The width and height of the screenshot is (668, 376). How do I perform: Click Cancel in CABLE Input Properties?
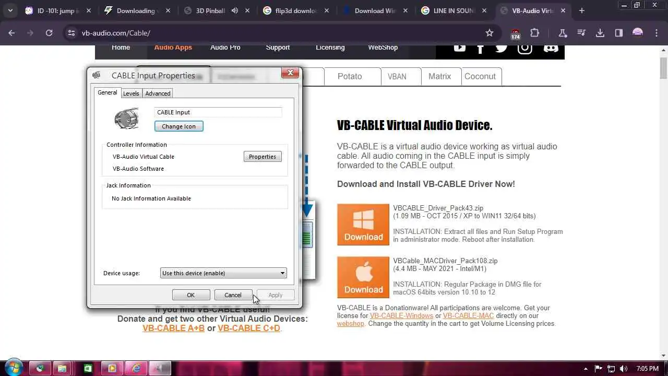[233, 295]
